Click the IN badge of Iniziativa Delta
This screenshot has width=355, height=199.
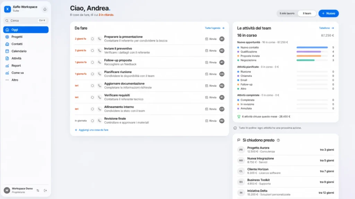coord(241,193)
